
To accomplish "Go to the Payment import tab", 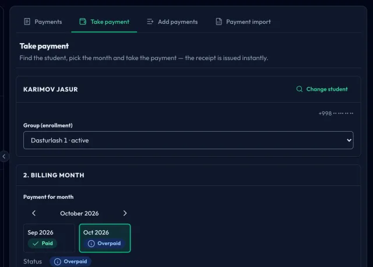I will [x=243, y=22].
